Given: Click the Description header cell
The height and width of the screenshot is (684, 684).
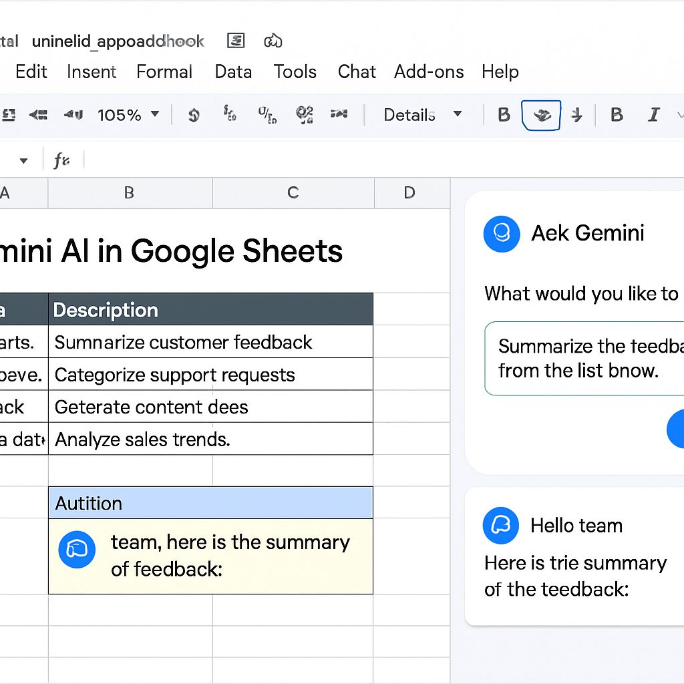Looking at the screenshot, I should tap(210, 310).
